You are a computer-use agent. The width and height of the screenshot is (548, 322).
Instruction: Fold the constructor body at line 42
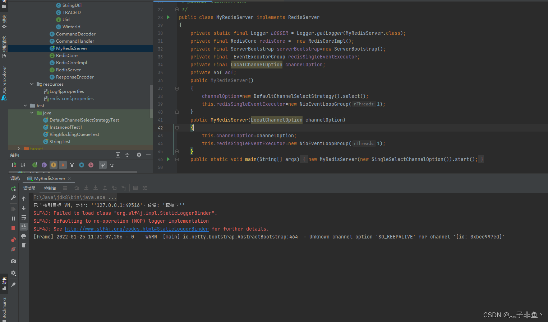pos(177,128)
